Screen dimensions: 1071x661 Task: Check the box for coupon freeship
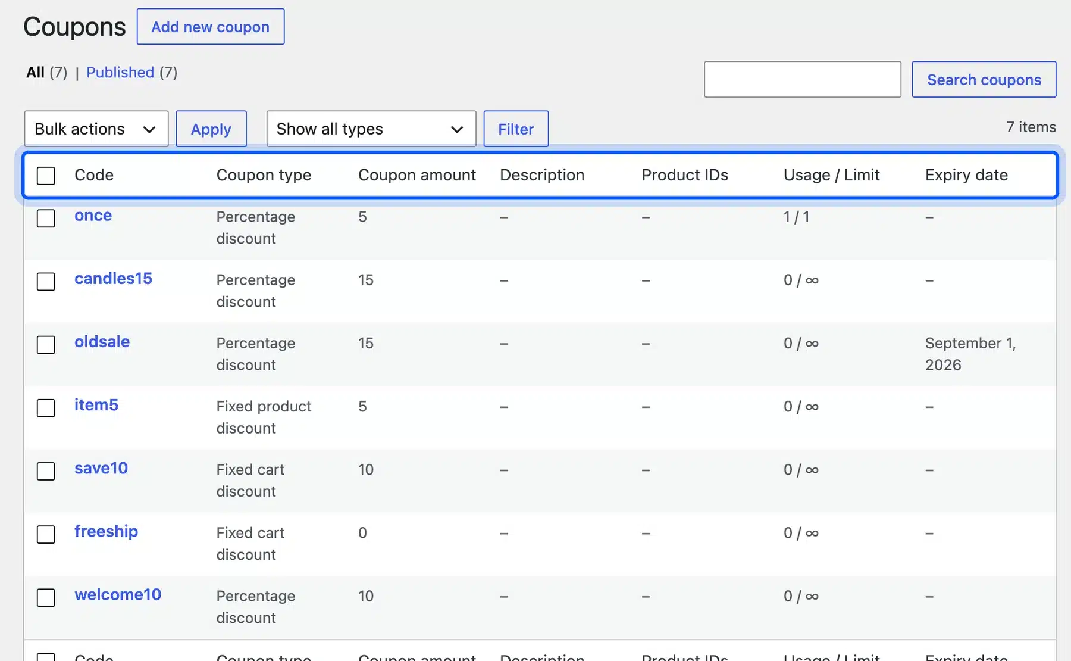tap(46, 534)
